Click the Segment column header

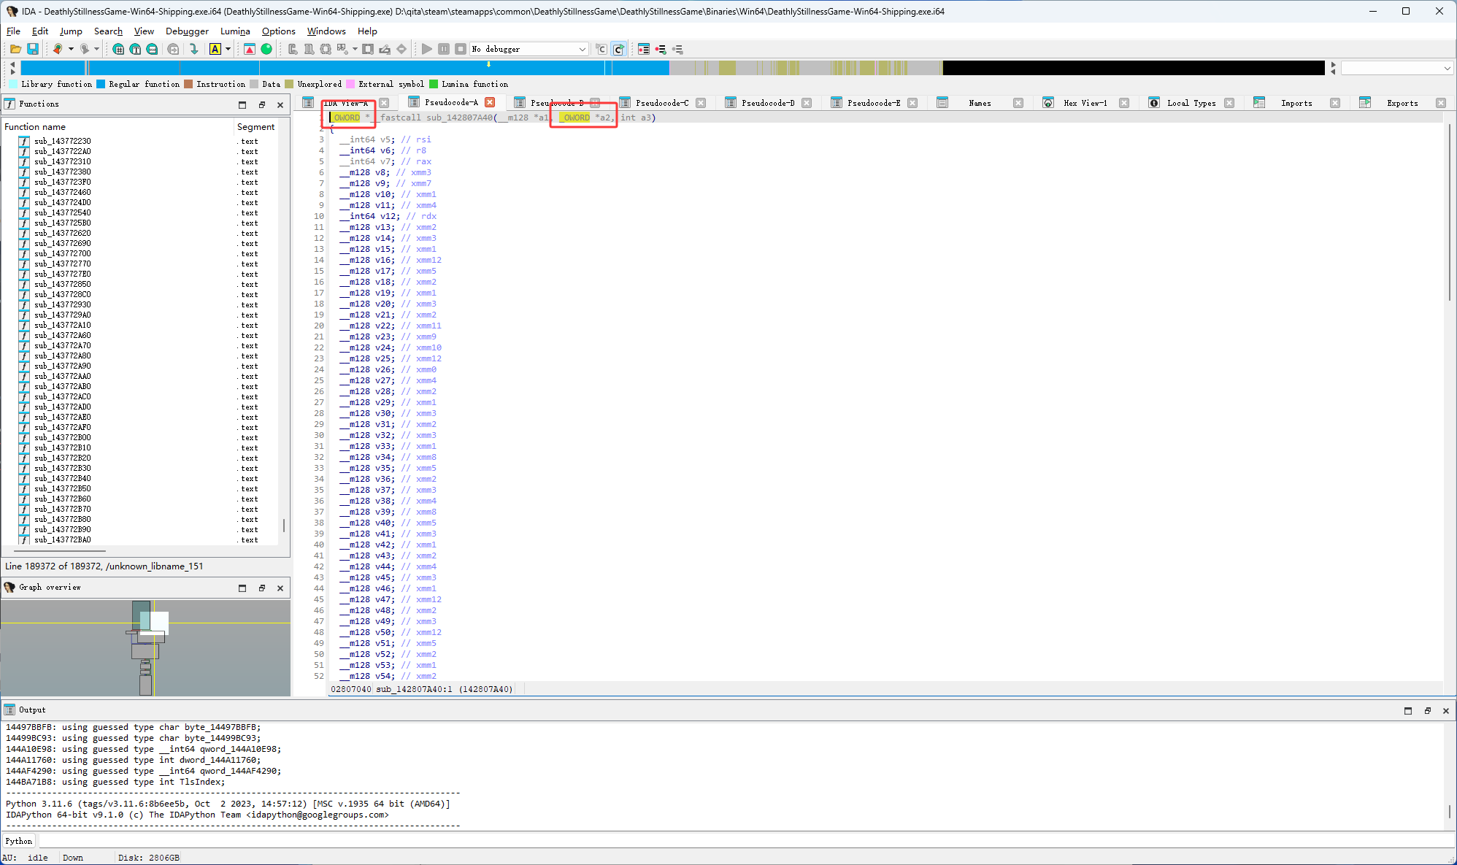[255, 126]
